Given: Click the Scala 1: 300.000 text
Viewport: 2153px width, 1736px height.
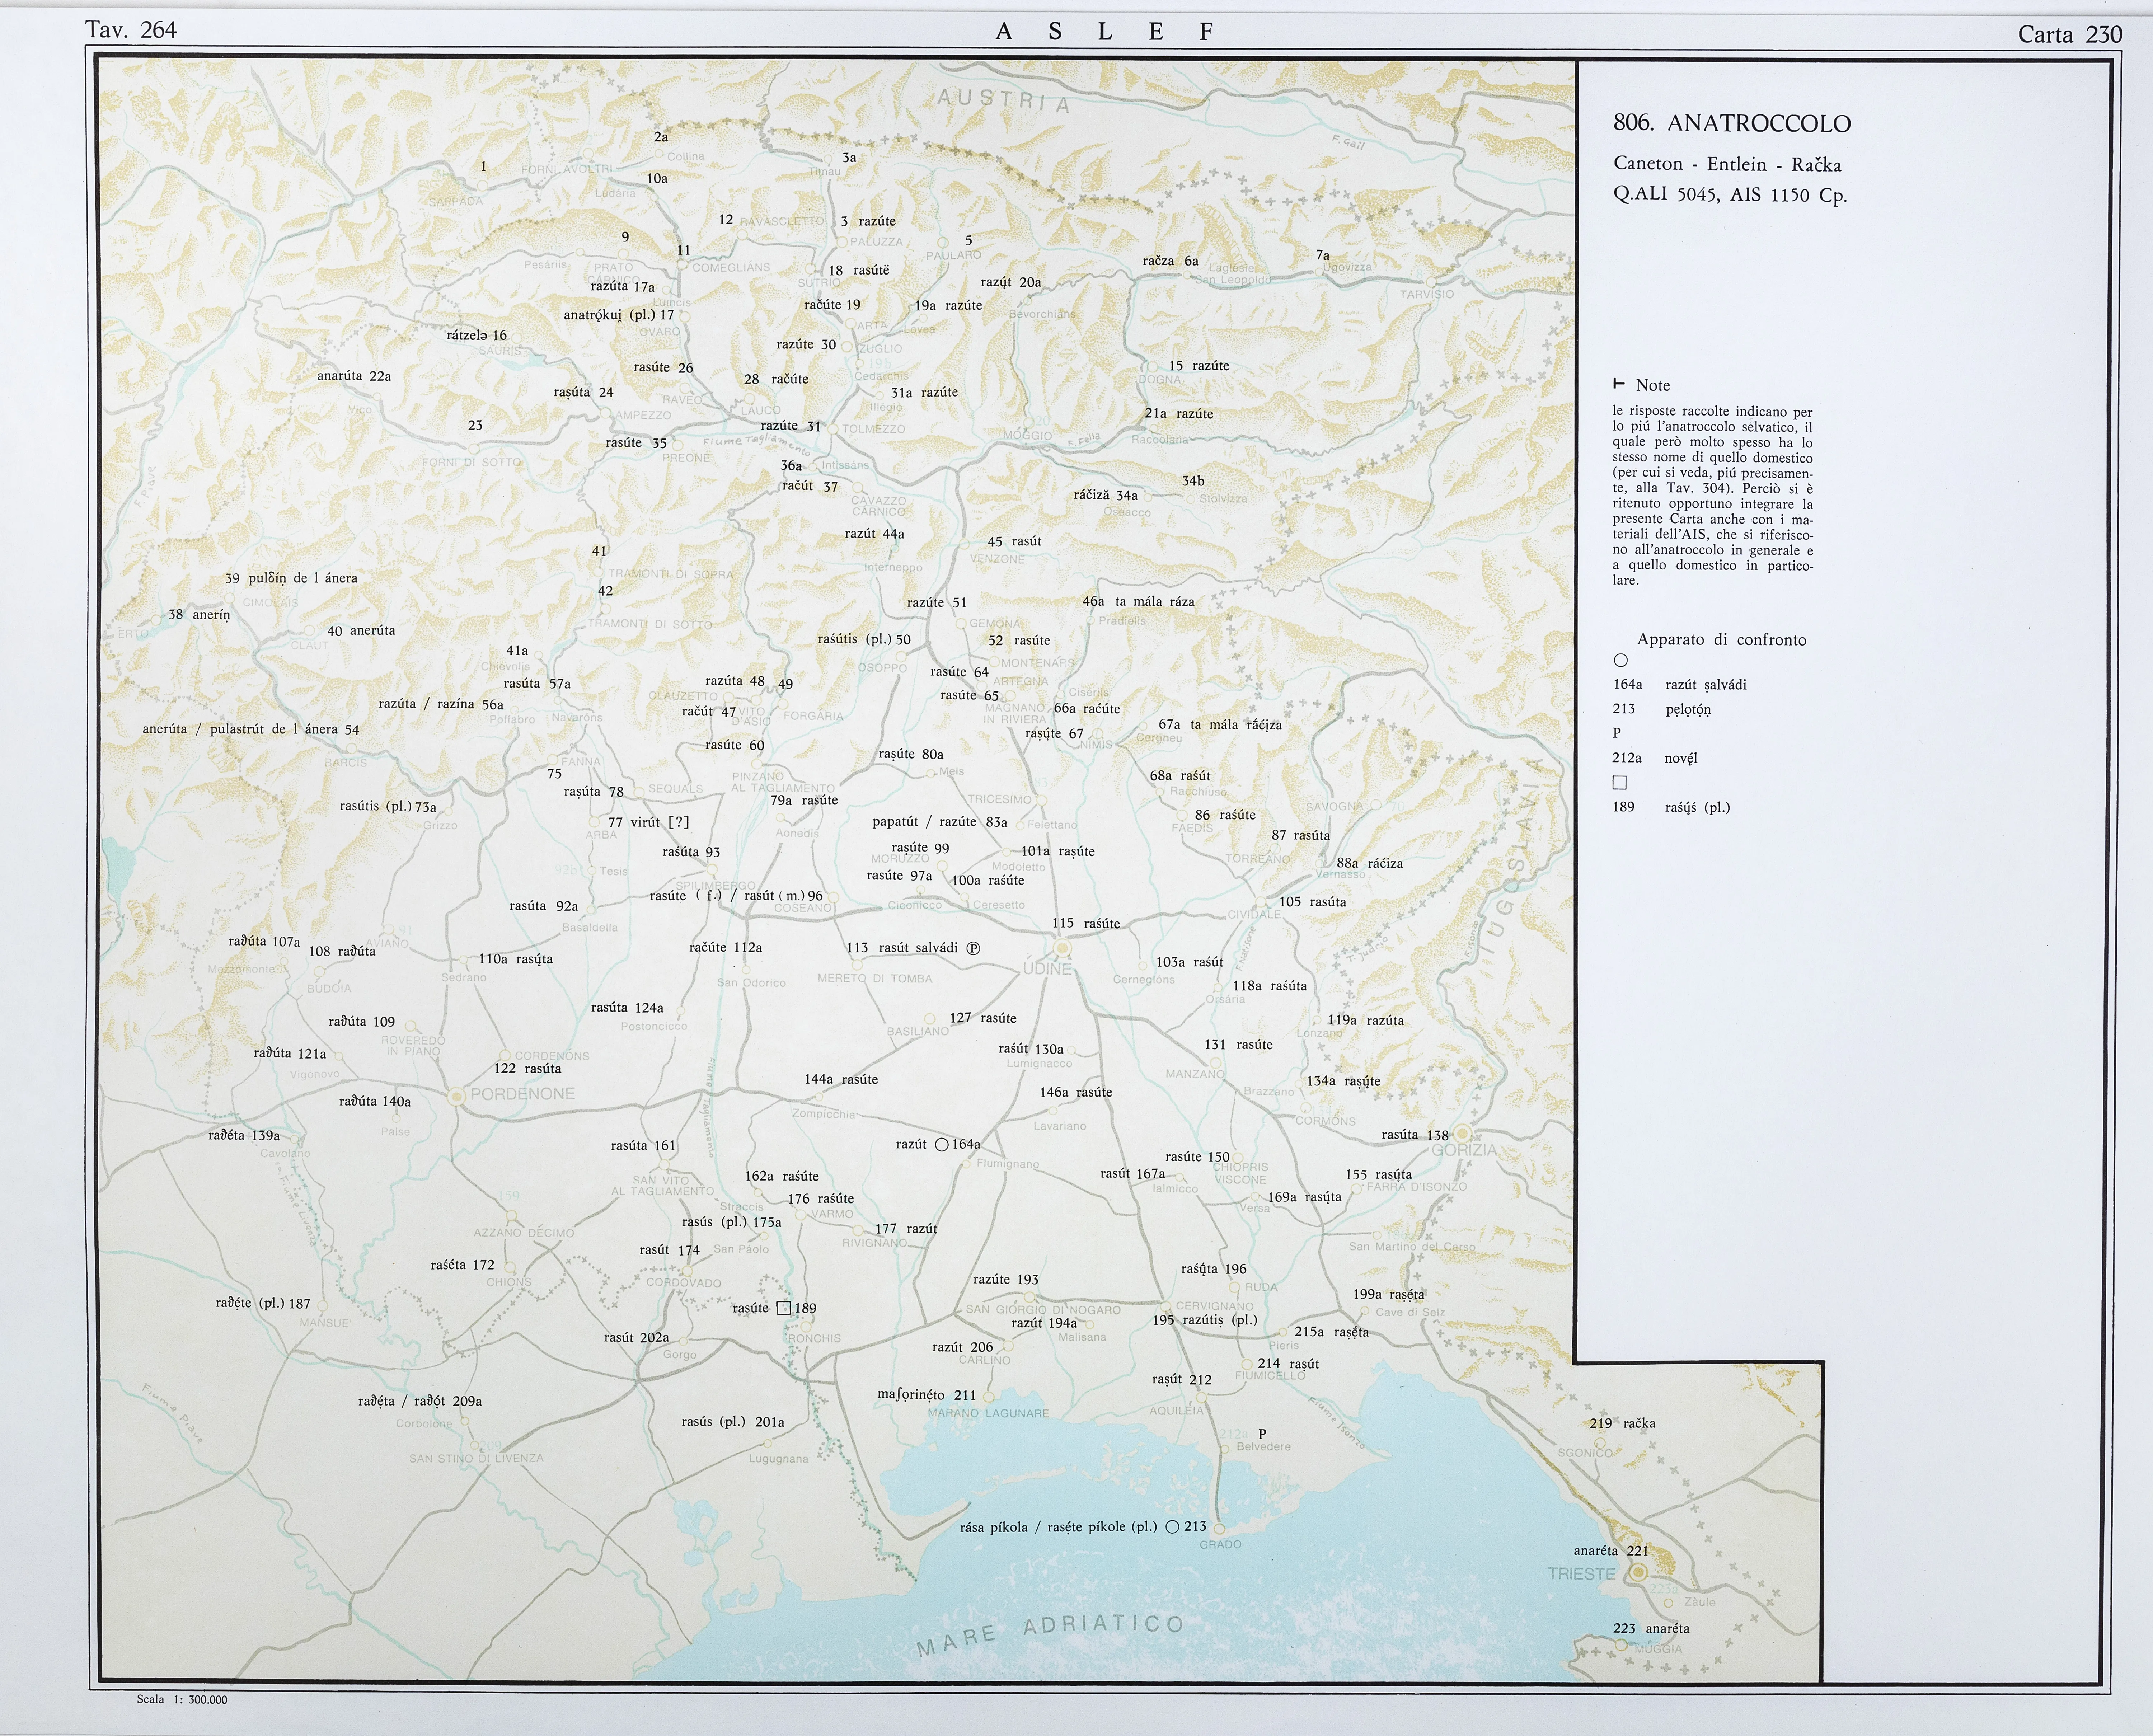Looking at the screenshot, I should (182, 1699).
